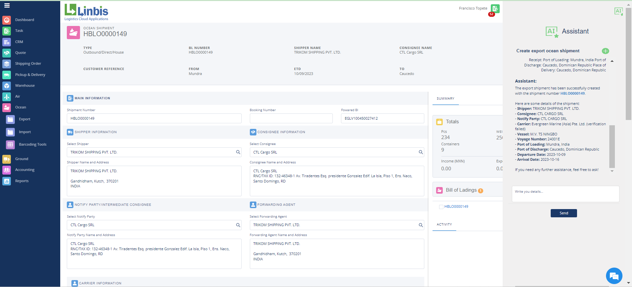
Task: Check the HBLO0000149 bill of lading checkbox
Action: (x=441, y=207)
